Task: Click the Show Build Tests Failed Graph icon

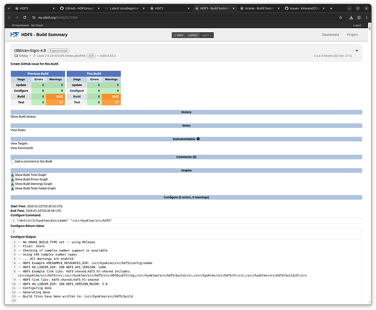Action: point(12,188)
